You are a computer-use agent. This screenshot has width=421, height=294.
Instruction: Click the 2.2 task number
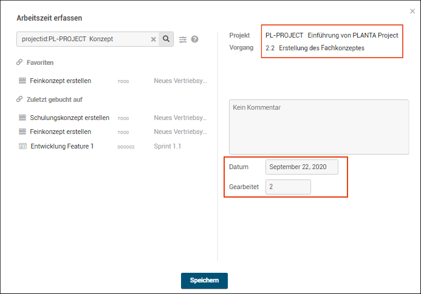tap(270, 48)
